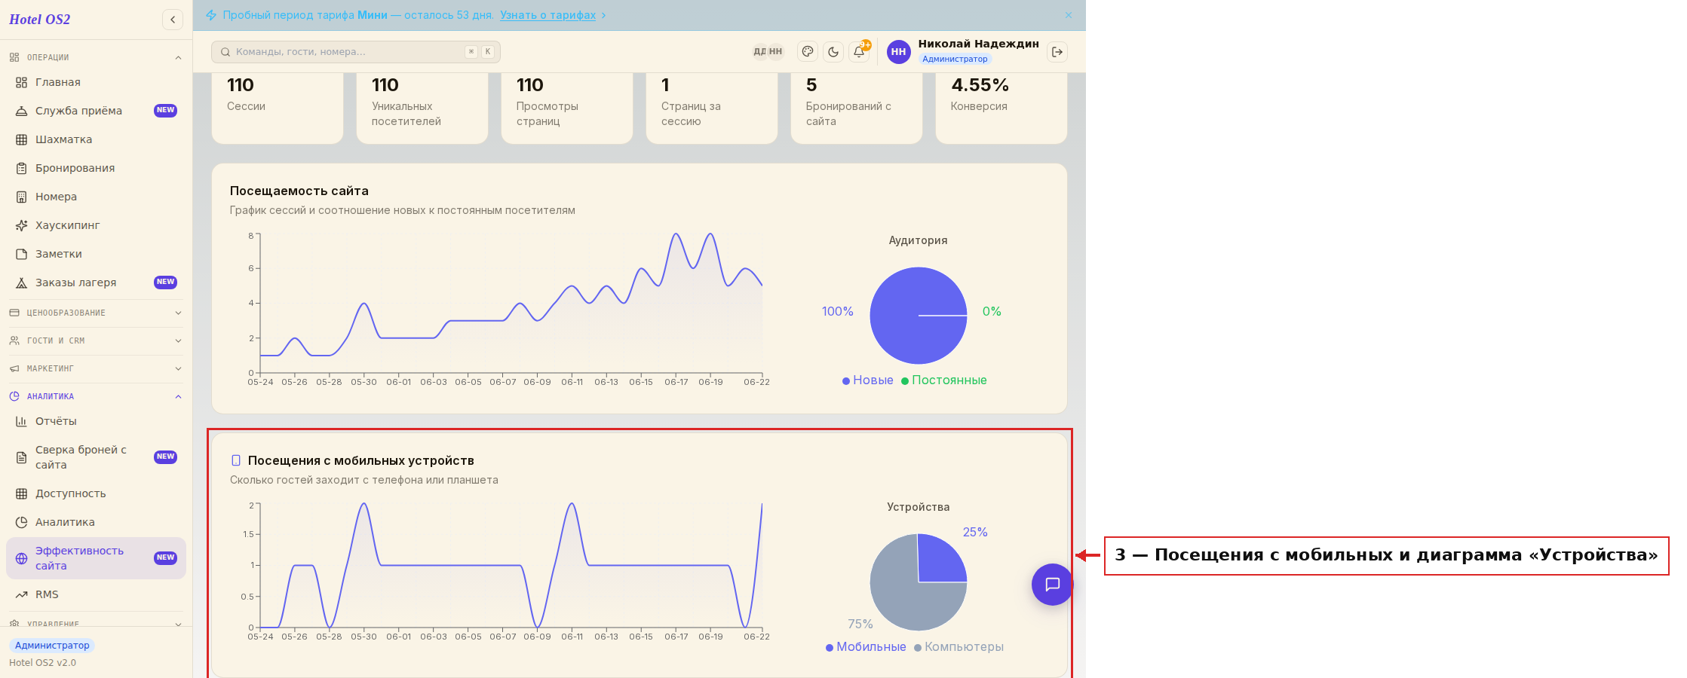Expand the Гости и CRM section

tap(96, 341)
